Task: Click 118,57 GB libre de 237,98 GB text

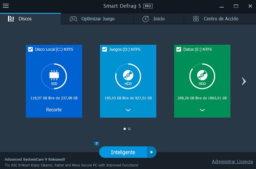Action: (x=54, y=98)
